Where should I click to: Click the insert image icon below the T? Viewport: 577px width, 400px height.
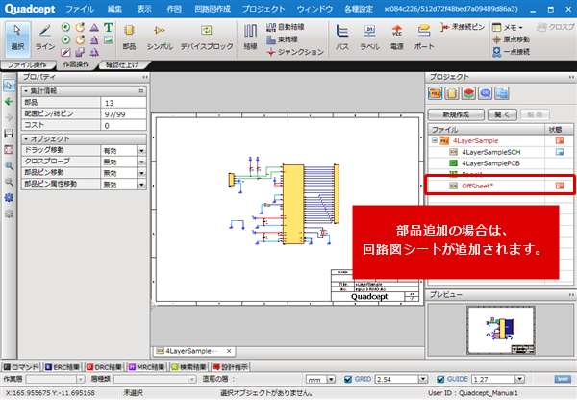[x=108, y=40]
